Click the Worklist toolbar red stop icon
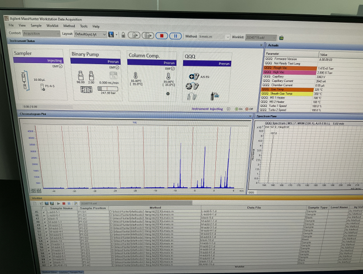 click(x=64, y=203)
